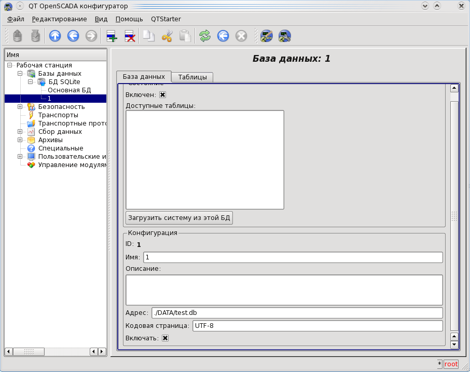Select 'Основная БД' in the tree
470x372 pixels.
coord(69,90)
